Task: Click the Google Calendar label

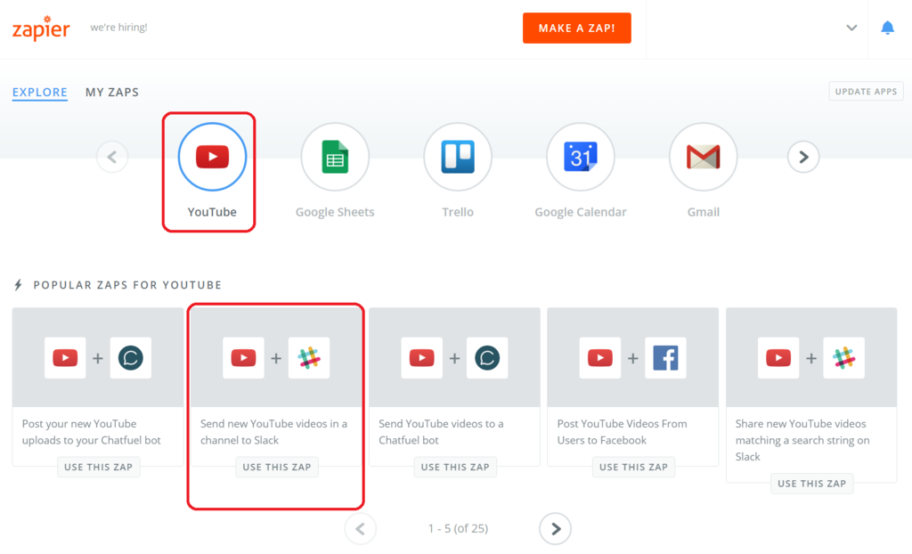Action: (581, 212)
